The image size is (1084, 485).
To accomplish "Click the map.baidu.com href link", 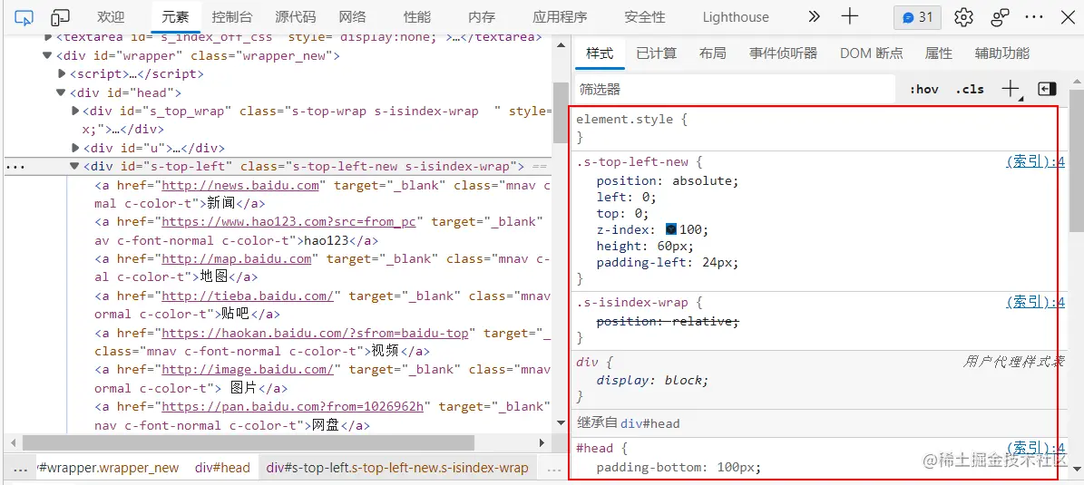I will (x=237, y=259).
